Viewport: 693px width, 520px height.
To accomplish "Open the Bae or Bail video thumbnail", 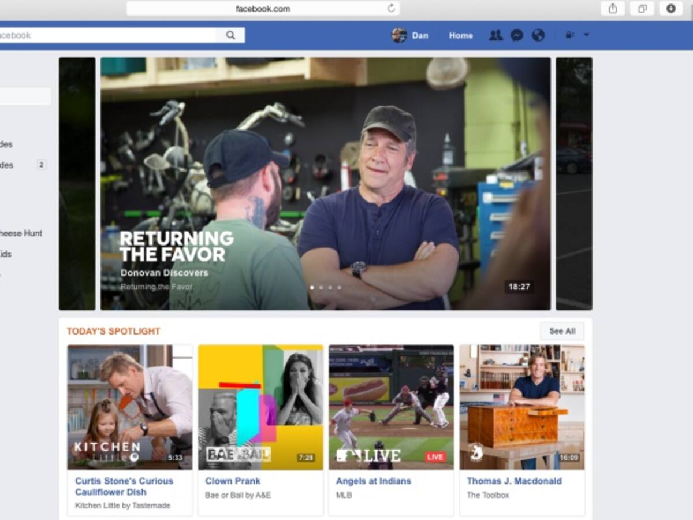I will click(x=260, y=407).
